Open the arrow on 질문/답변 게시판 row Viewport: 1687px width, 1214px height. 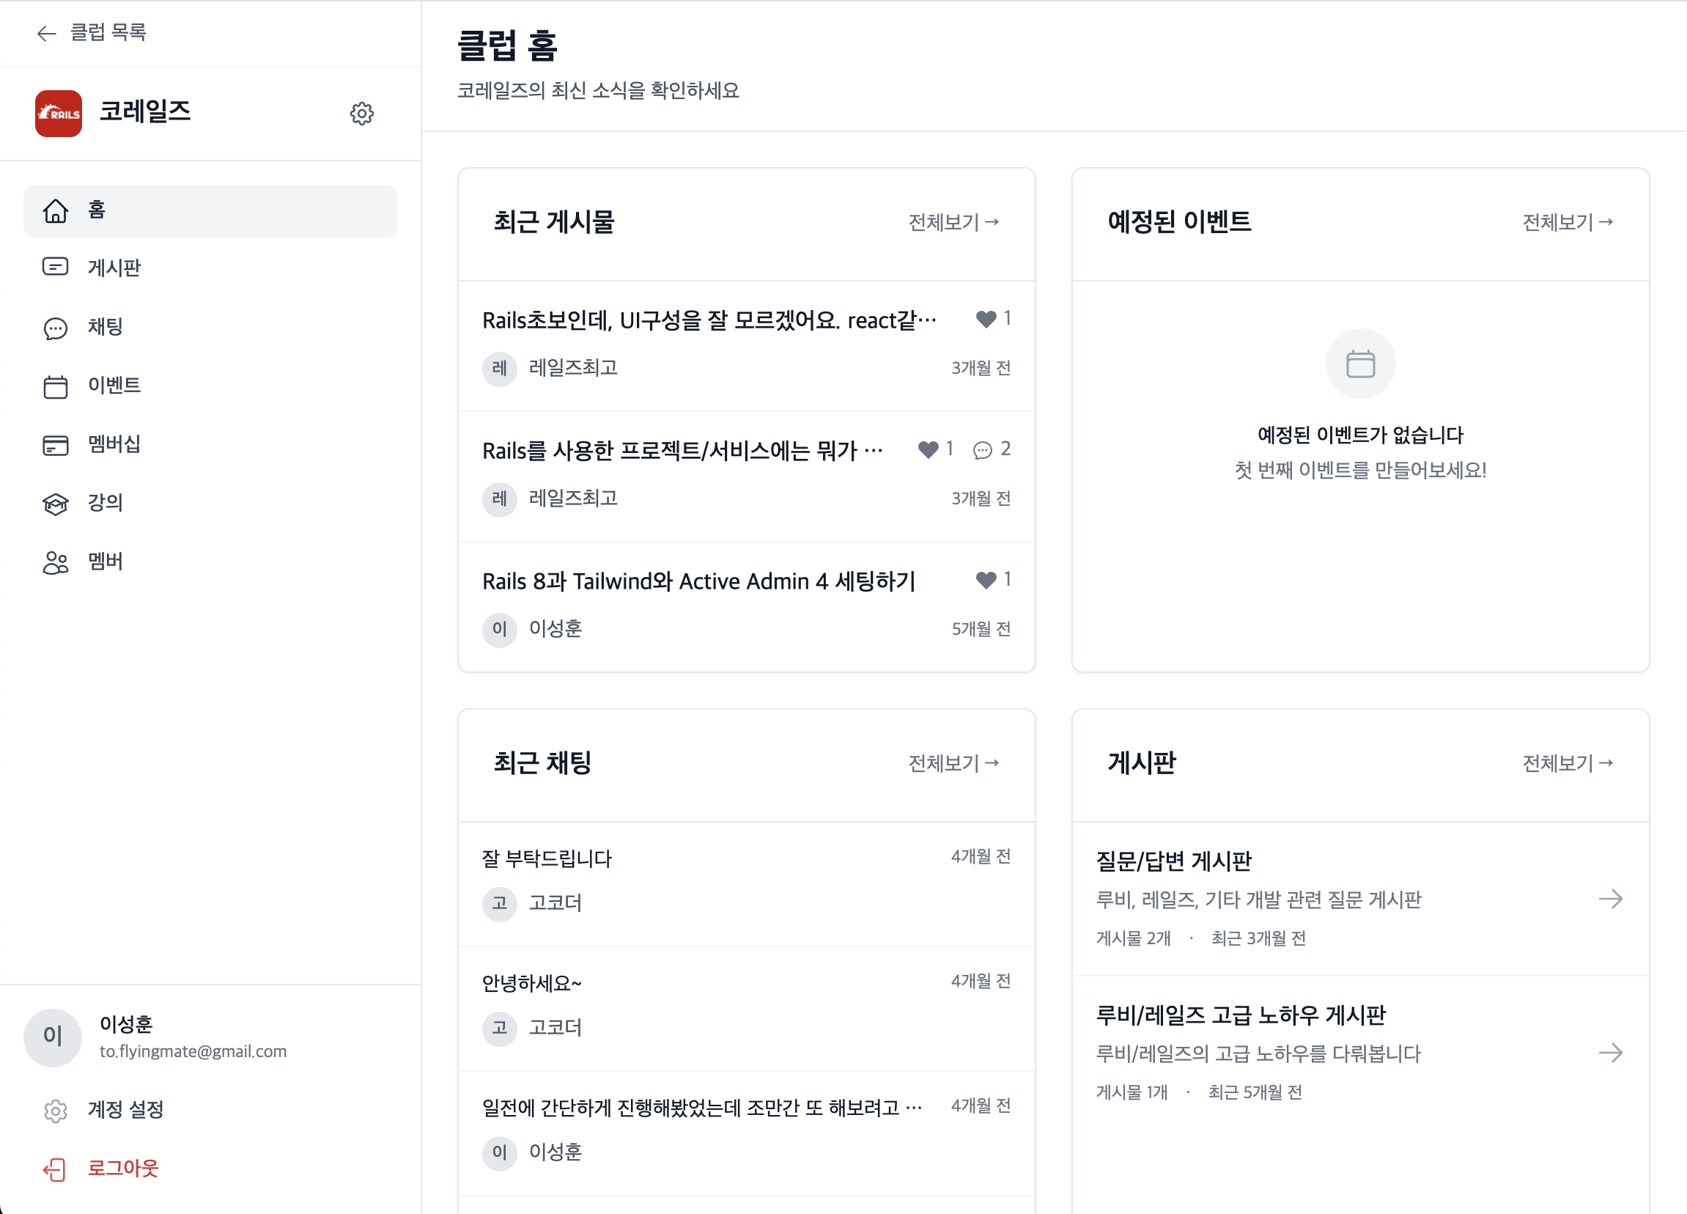tap(1610, 899)
